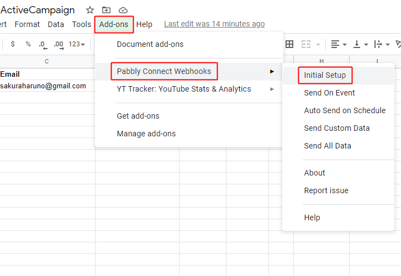Click the merge cells icon
Image resolution: width=401 pixels, height=276 pixels.
tap(306, 44)
